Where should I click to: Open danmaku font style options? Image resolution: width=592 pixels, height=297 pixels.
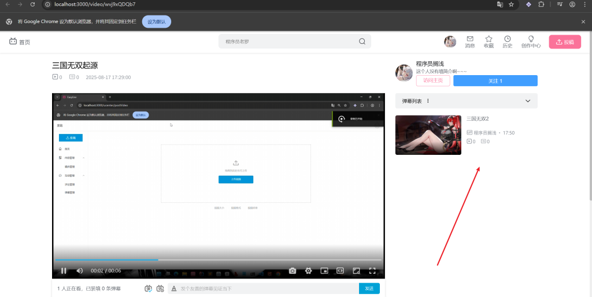(174, 288)
